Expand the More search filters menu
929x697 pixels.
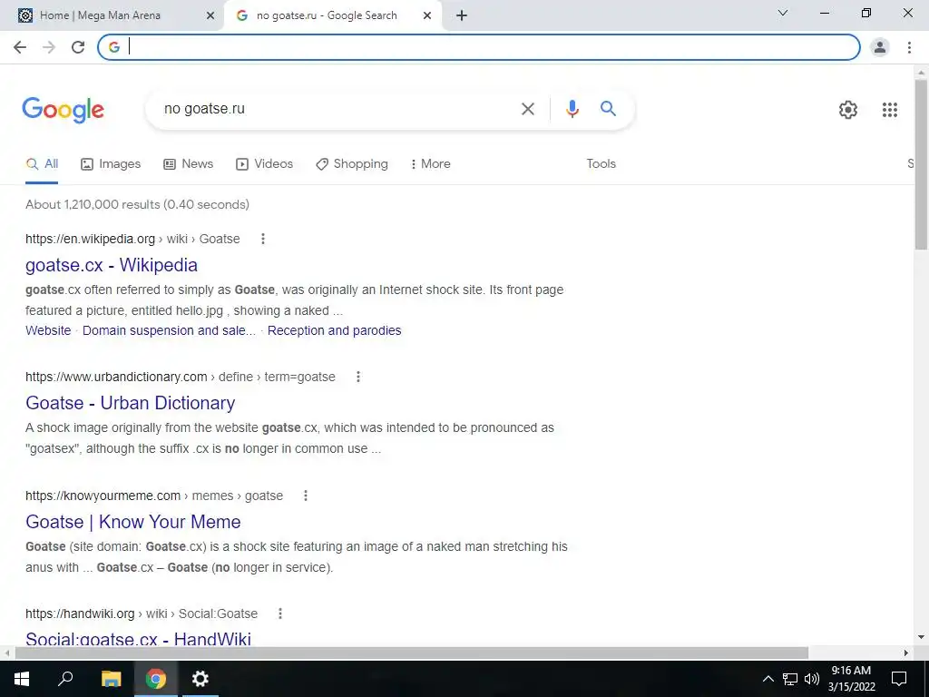[430, 163]
